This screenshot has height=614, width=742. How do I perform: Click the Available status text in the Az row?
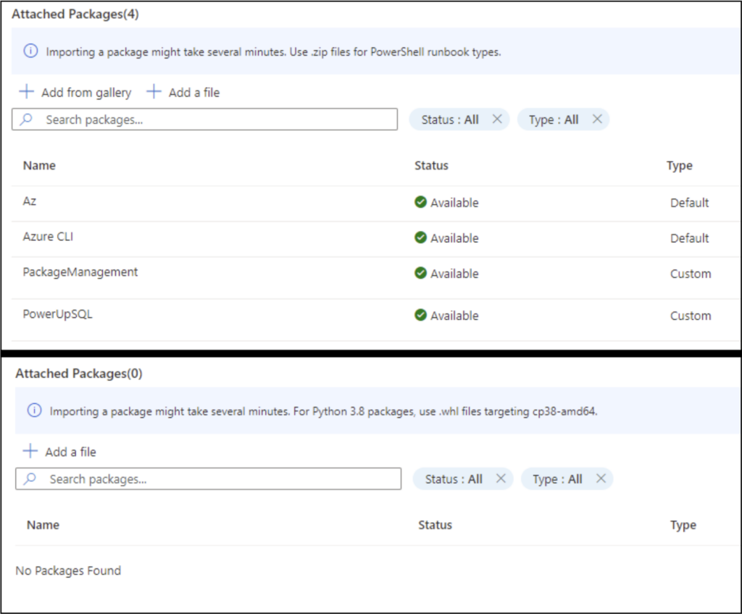click(454, 203)
